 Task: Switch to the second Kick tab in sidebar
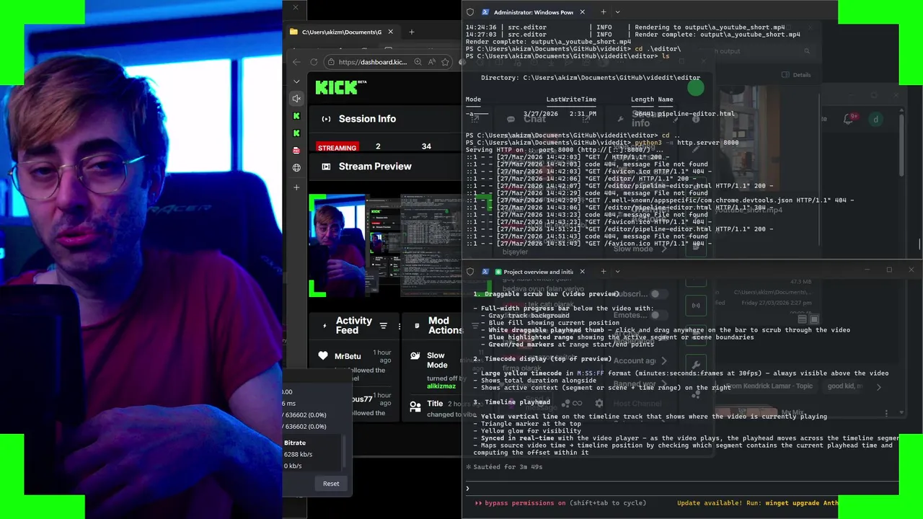pos(296,133)
